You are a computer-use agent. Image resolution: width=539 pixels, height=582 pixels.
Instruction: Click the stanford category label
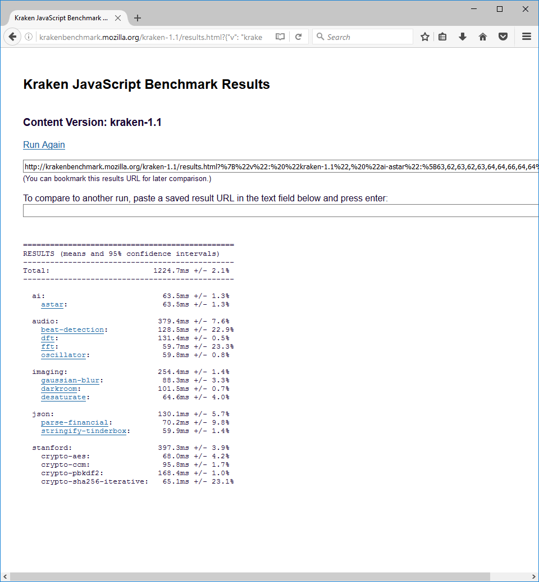click(52, 448)
